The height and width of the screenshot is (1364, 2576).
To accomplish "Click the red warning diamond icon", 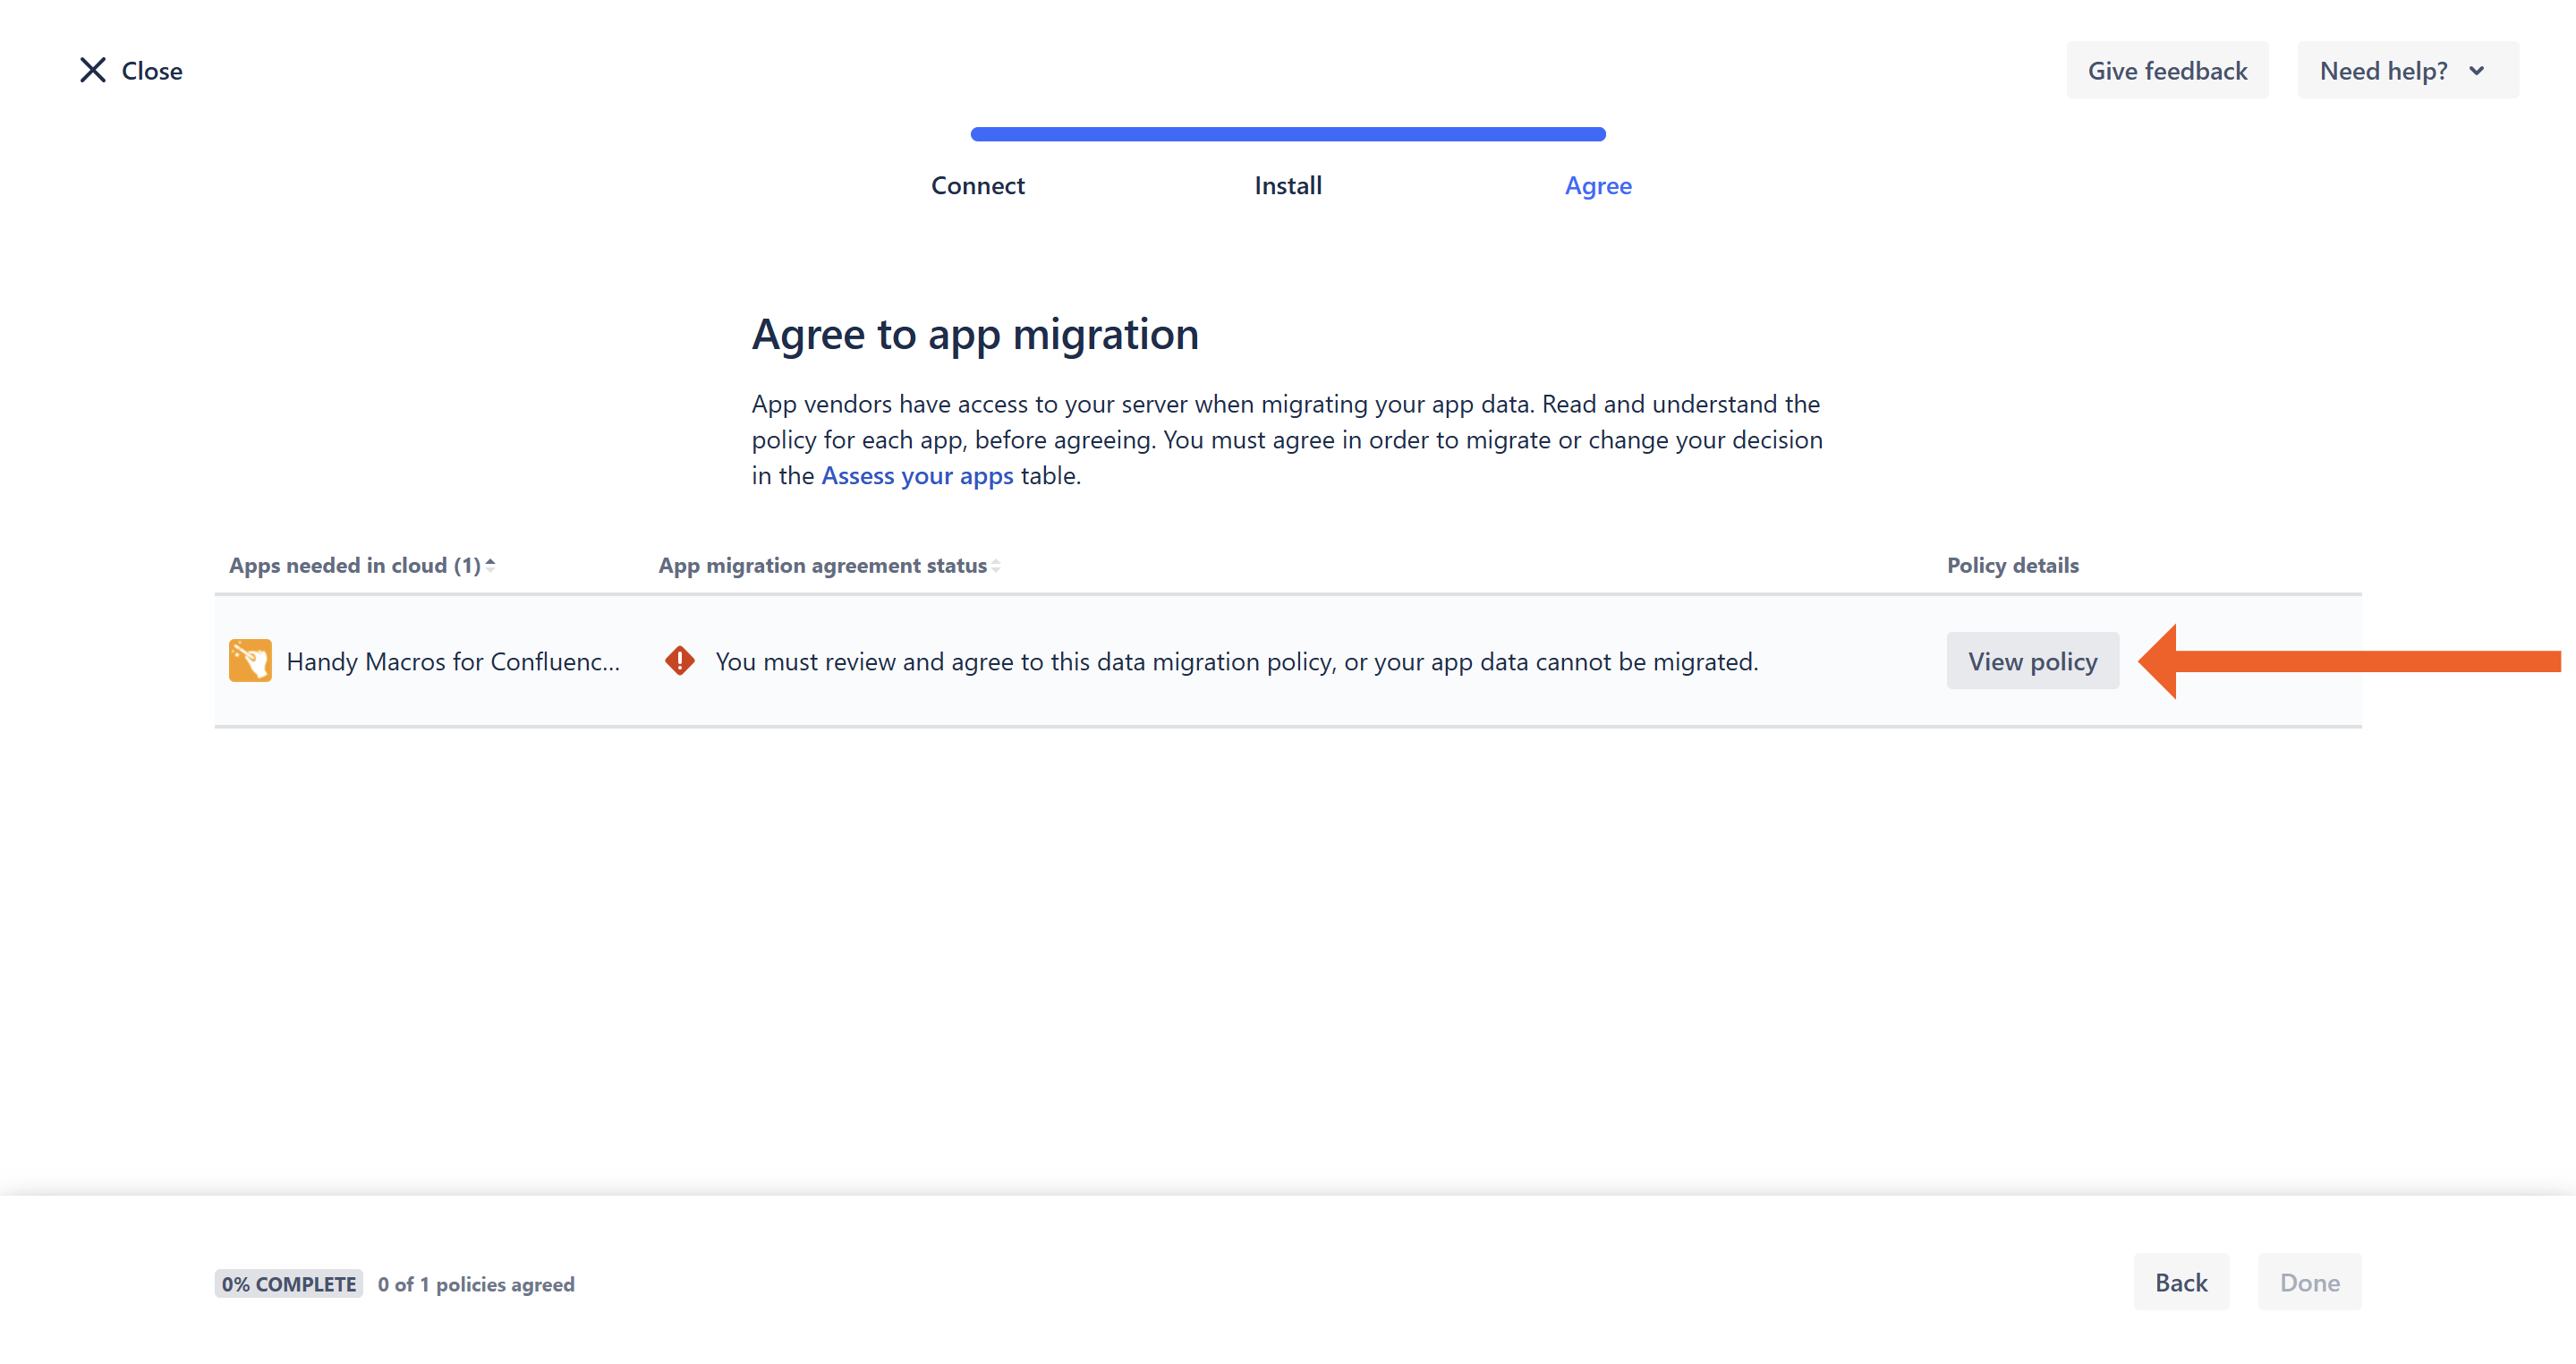I will tap(680, 661).
